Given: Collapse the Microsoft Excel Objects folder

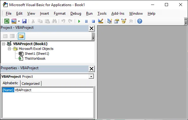Looking at the screenshot, I should coord(9,49).
